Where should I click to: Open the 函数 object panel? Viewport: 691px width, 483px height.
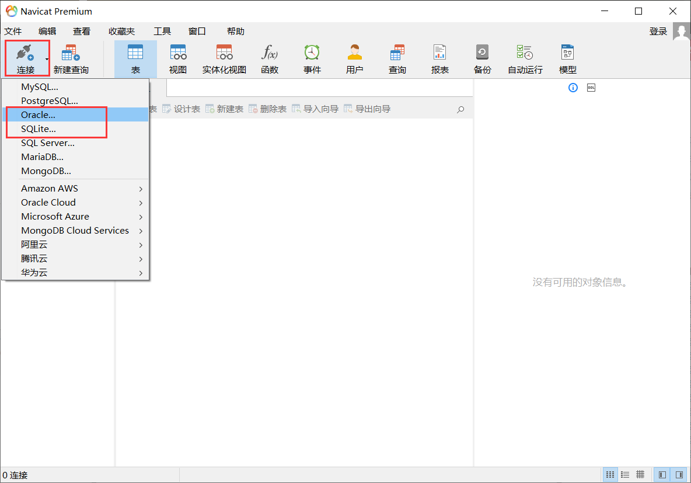tap(270, 58)
